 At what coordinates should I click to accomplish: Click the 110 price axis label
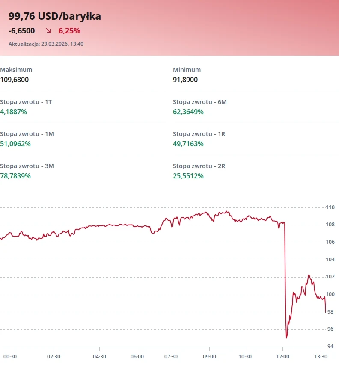pos(330,207)
